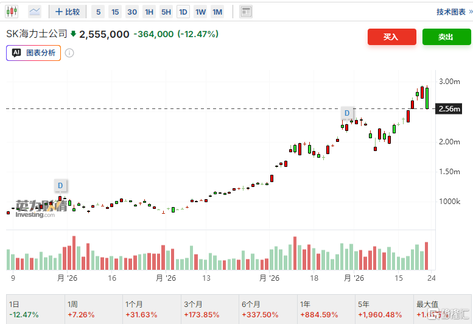The image size is (473, 324).
Task: Select the 15 minute interval
Action: [115, 12]
